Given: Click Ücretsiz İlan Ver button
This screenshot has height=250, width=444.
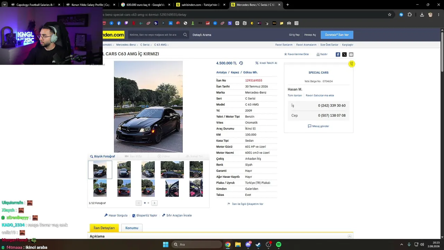Looking at the screenshot, I should (x=337, y=35).
